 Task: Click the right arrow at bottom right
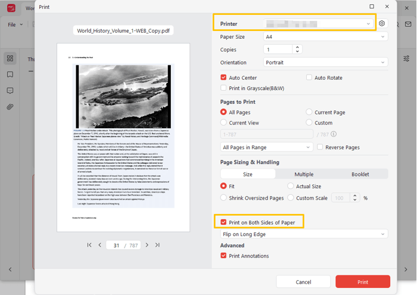pos(406,269)
